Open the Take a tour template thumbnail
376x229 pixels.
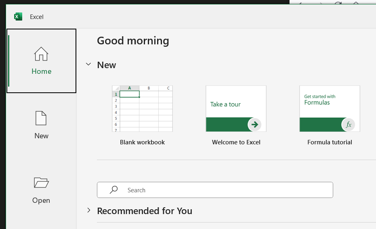(x=236, y=108)
